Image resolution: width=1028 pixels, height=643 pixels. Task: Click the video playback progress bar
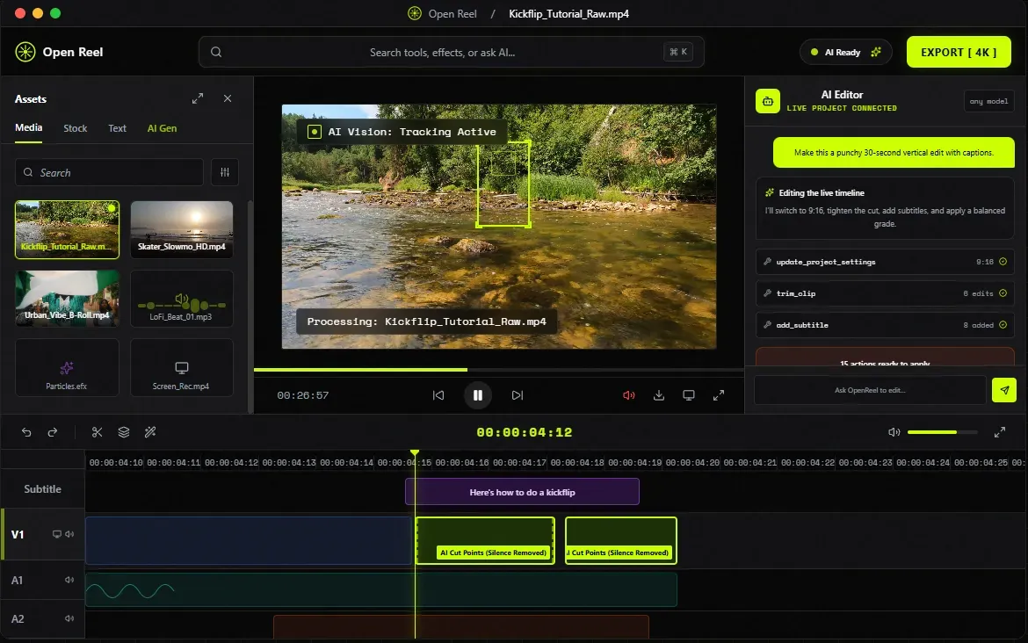tap(498, 370)
